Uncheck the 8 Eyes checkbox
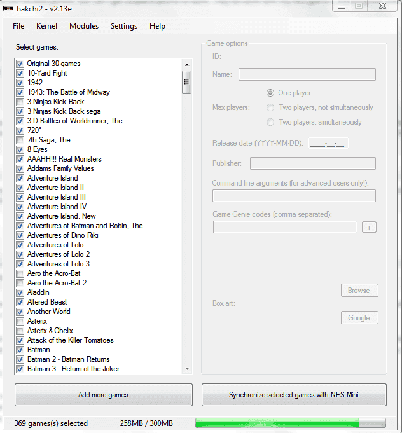 point(20,149)
